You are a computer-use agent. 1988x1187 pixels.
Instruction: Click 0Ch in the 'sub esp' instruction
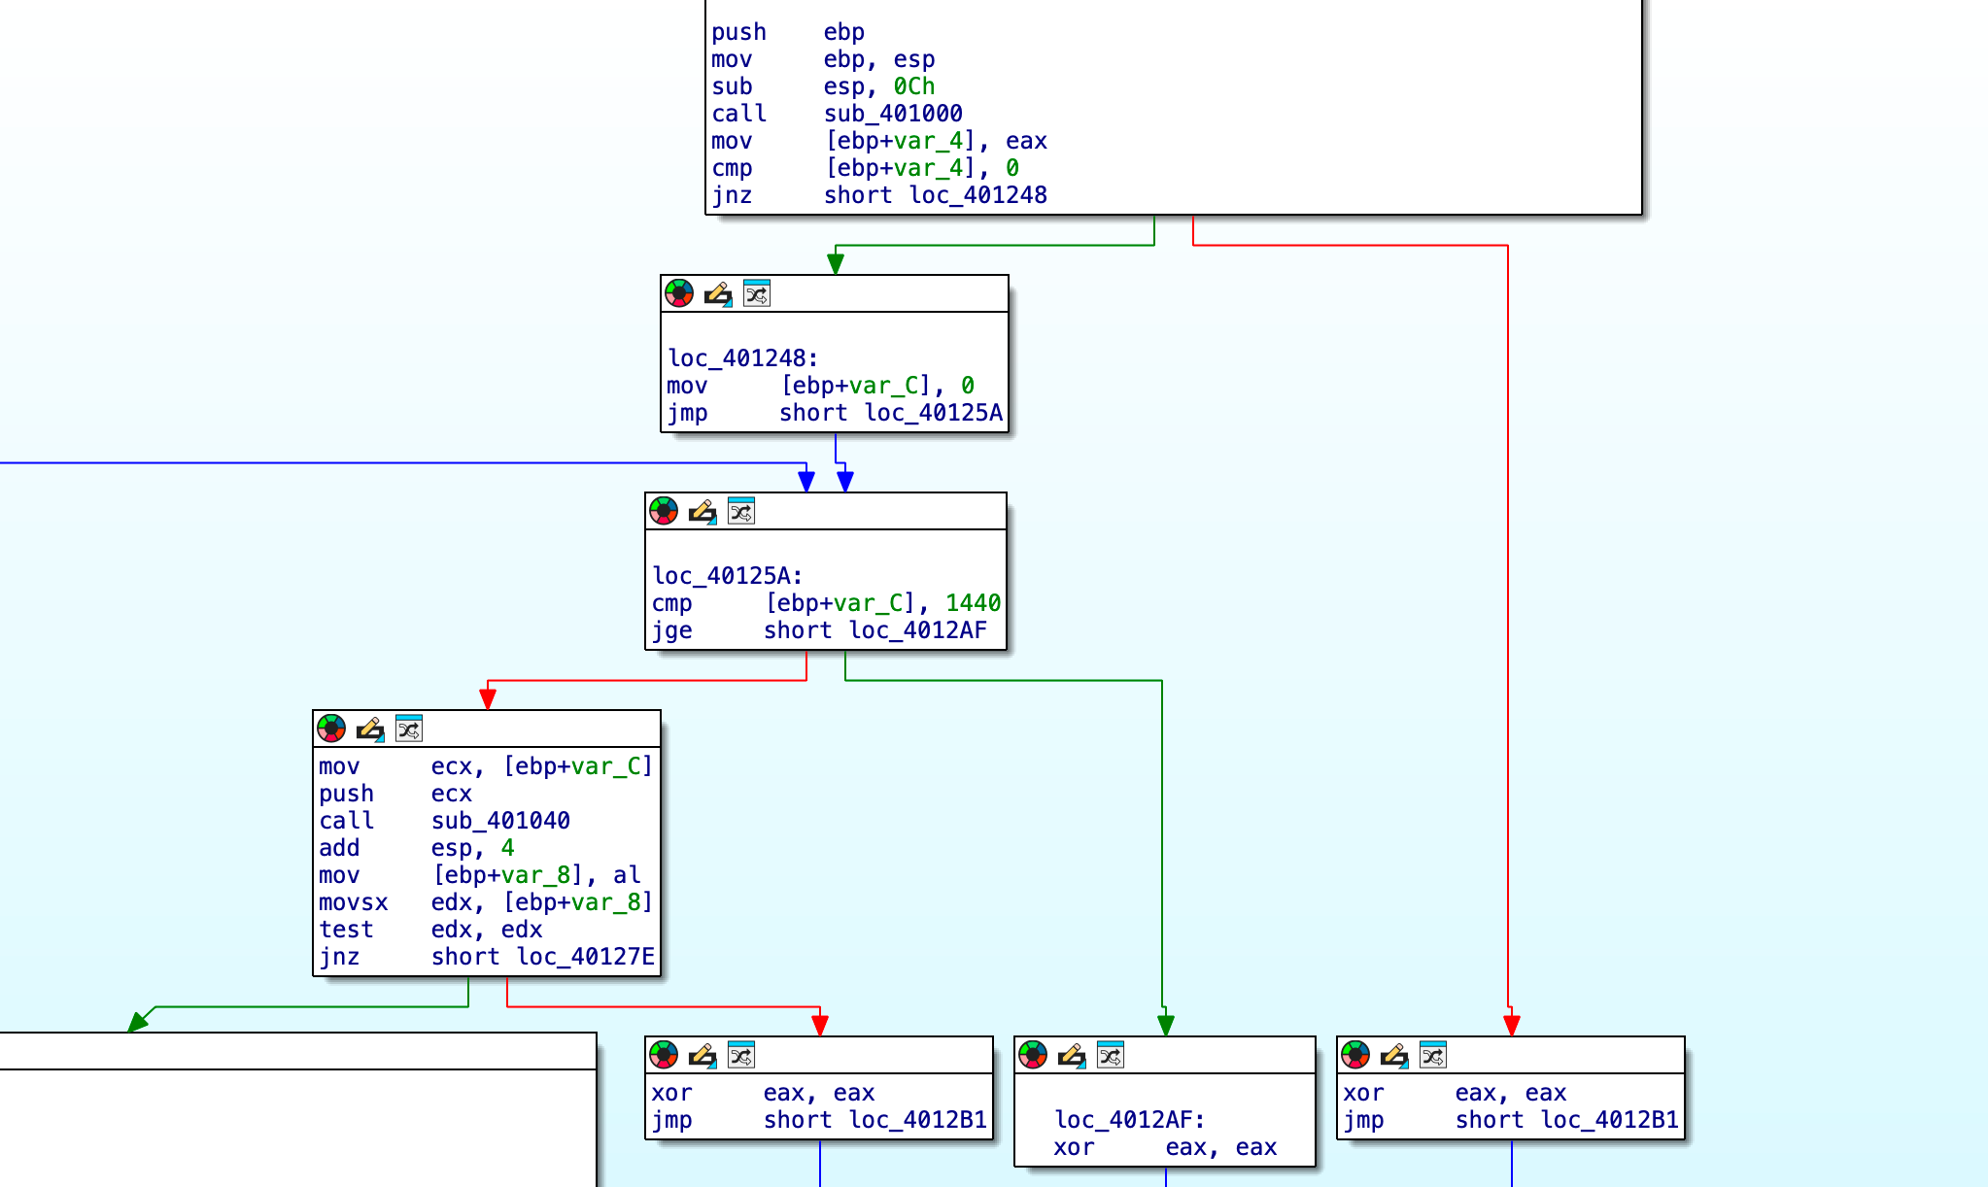tap(913, 86)
